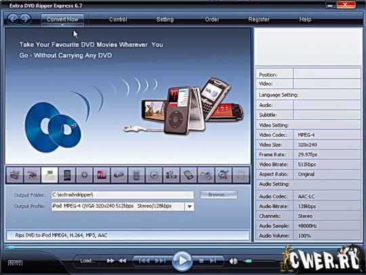The image size is (366, 275).
Task: Select the iPod profile icon
Action: point(49,175)
